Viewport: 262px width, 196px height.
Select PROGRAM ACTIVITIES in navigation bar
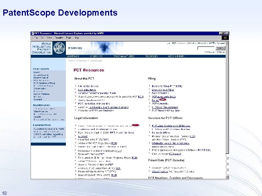[x=124, y=56]
